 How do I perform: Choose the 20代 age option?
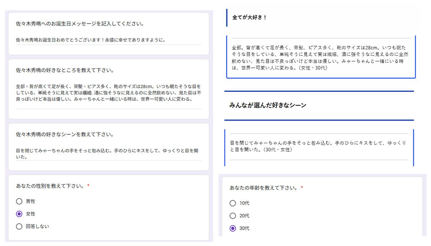tap(233, 216)
